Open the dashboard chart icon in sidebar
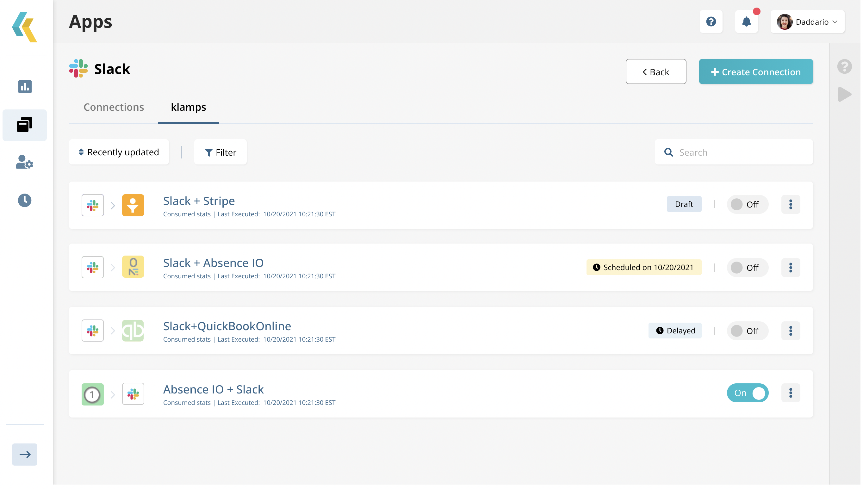This screenshot has width=863, height=489. (24, 87)
